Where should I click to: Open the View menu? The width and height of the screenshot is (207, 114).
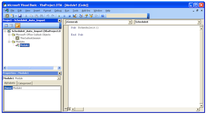point(28,11)
